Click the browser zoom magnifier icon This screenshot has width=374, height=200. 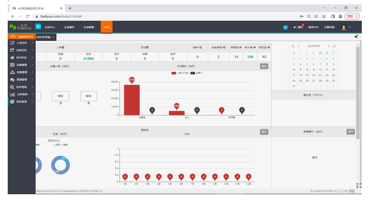309,16
